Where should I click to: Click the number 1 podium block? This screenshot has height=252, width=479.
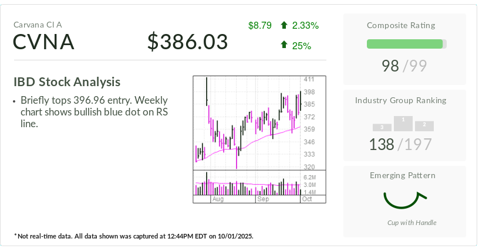point(403,122)
